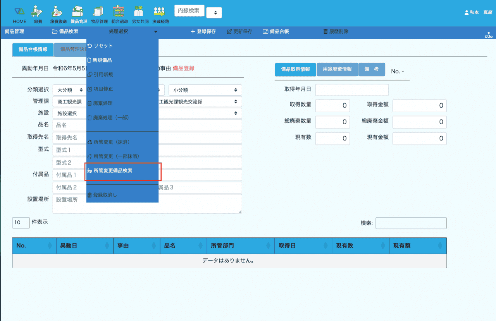Expand the 大分類 category dropdown
The image size is (496, 321).
tap(70, 90)
